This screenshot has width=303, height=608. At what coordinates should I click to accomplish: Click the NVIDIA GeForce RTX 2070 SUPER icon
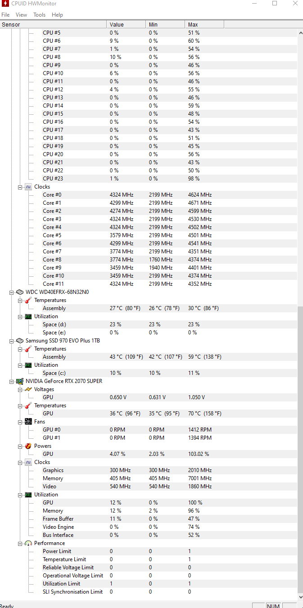20,381
